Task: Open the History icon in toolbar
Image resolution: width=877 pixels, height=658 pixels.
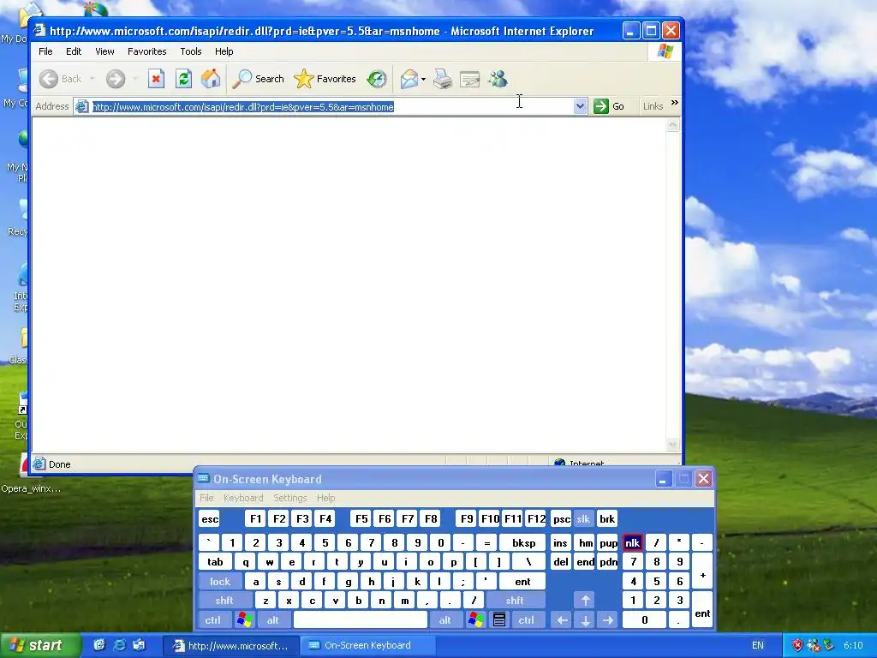Action: pos(377,79)
